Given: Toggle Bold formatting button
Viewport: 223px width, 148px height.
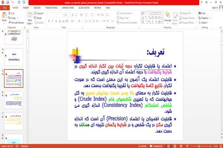Looking at the screenshot, I should (49, 21).
